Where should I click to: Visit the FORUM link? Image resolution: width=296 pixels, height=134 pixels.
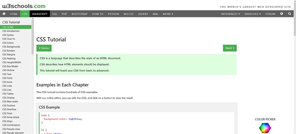pyautogui.click(x=270, y=14)
